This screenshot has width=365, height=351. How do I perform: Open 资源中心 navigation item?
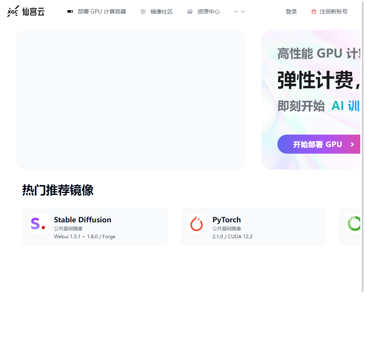click(208, 12)
